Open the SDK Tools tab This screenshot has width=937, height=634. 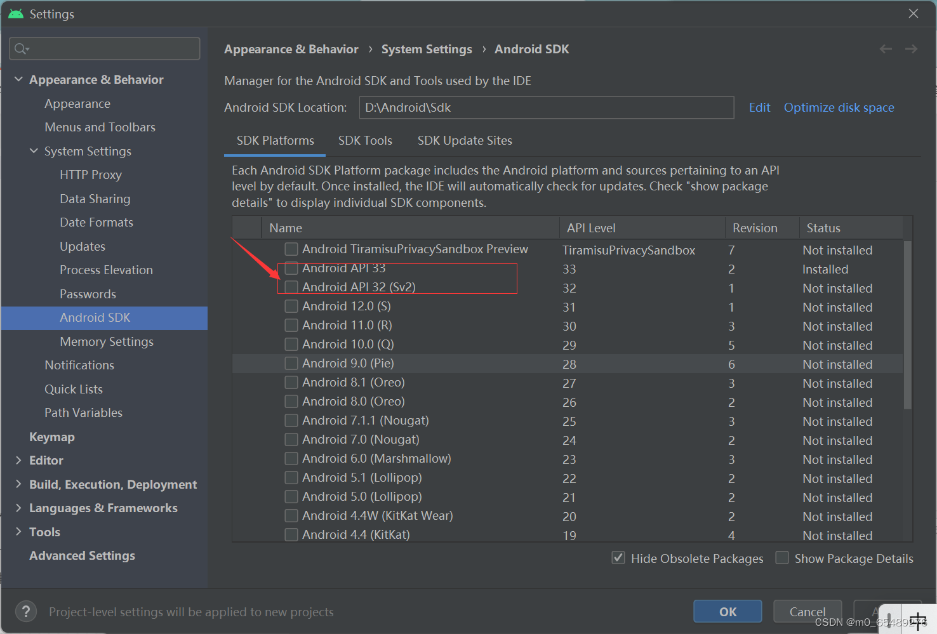click(365, 140)
